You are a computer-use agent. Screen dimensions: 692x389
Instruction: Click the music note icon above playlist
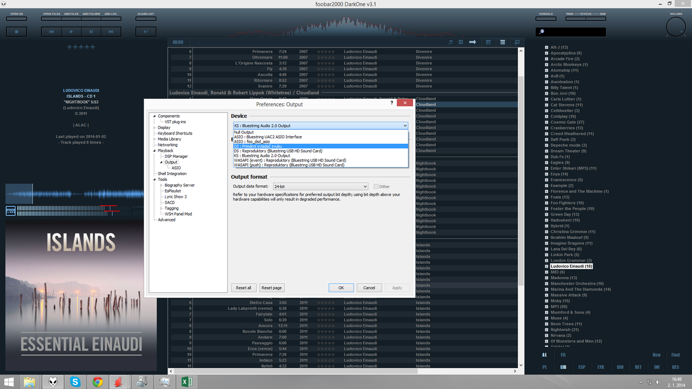tap(450, 42)
